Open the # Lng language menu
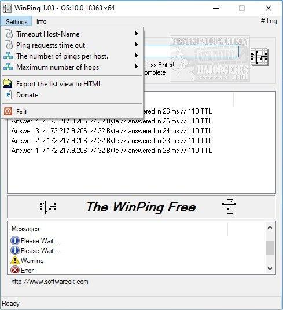Viewport: 283px width, 310px height. pyautogui.click(x=269, y=21)
